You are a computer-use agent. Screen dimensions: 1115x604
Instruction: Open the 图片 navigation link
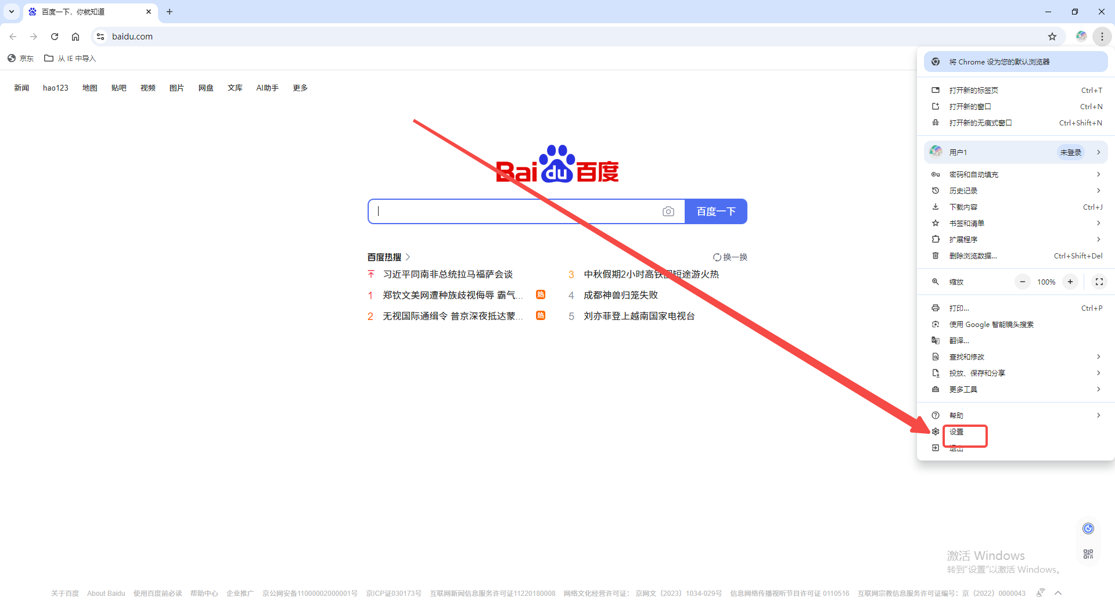[x=177, y=88]
